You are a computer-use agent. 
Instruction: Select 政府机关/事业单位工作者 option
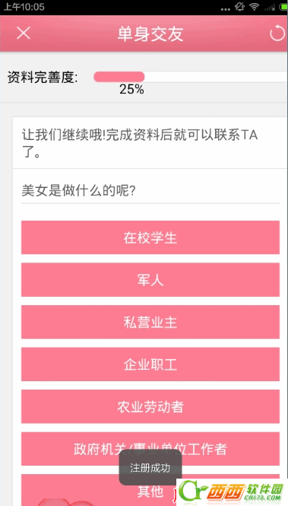pyautogui.click(x=150, y=449)
